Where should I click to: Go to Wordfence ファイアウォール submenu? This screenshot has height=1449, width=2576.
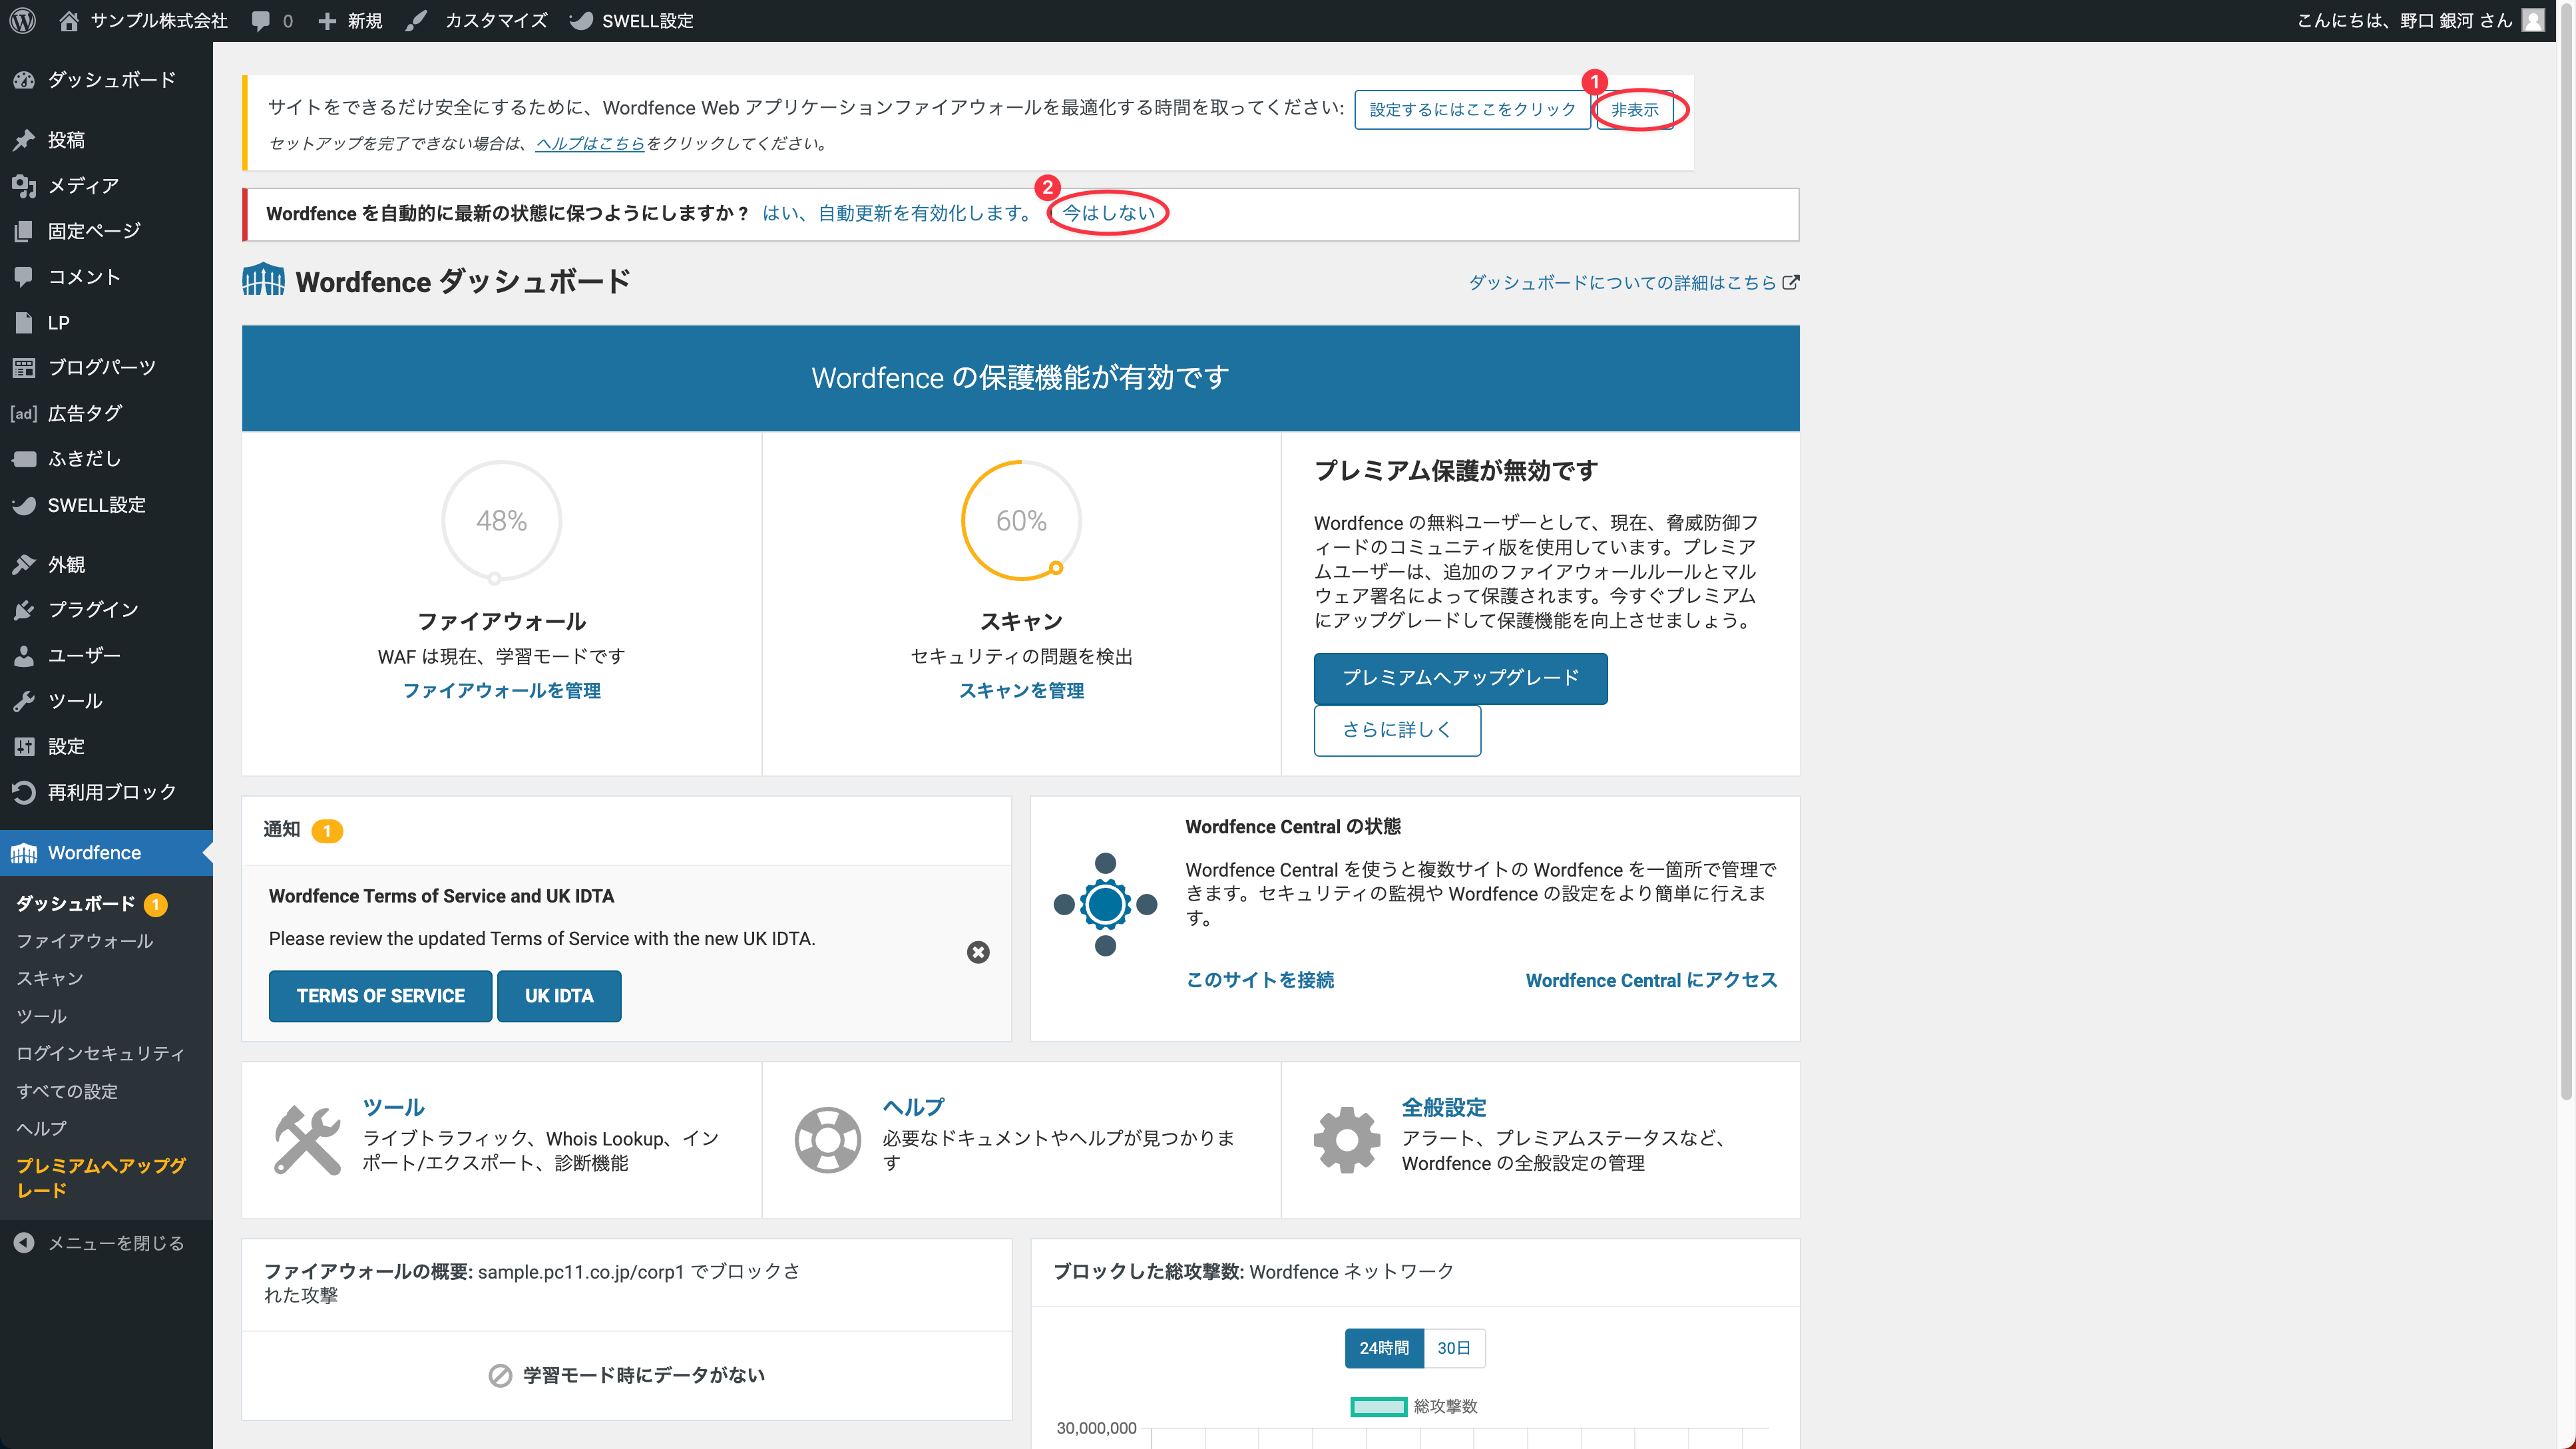(84, 941)
